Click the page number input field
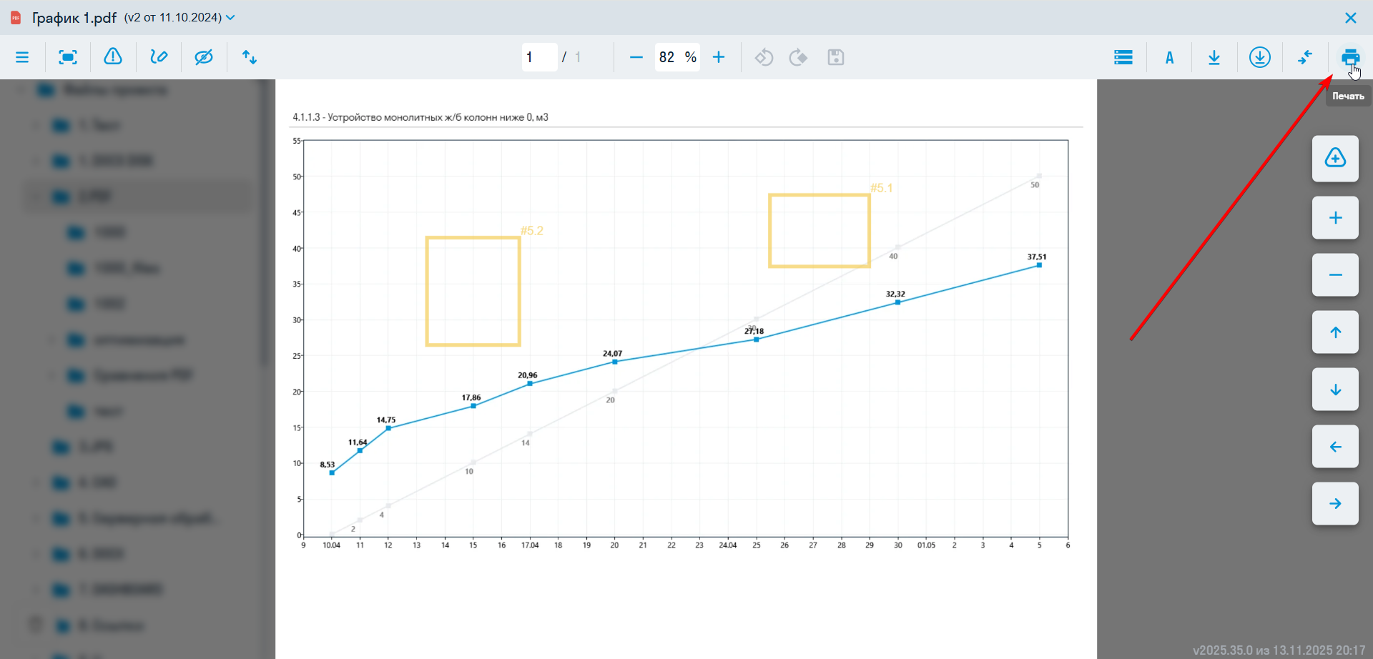The width and height of the screenshot is (1373, 659). [x=538, y=57]
